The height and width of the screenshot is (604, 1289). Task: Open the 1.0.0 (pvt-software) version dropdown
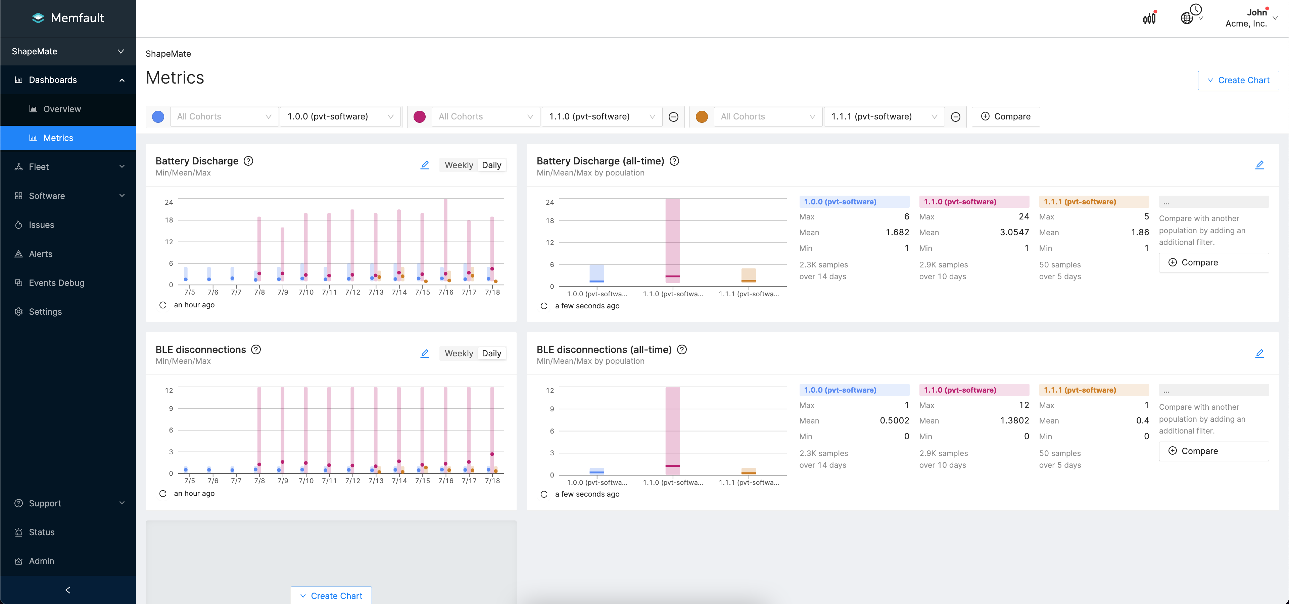click(x=340, y=116)
